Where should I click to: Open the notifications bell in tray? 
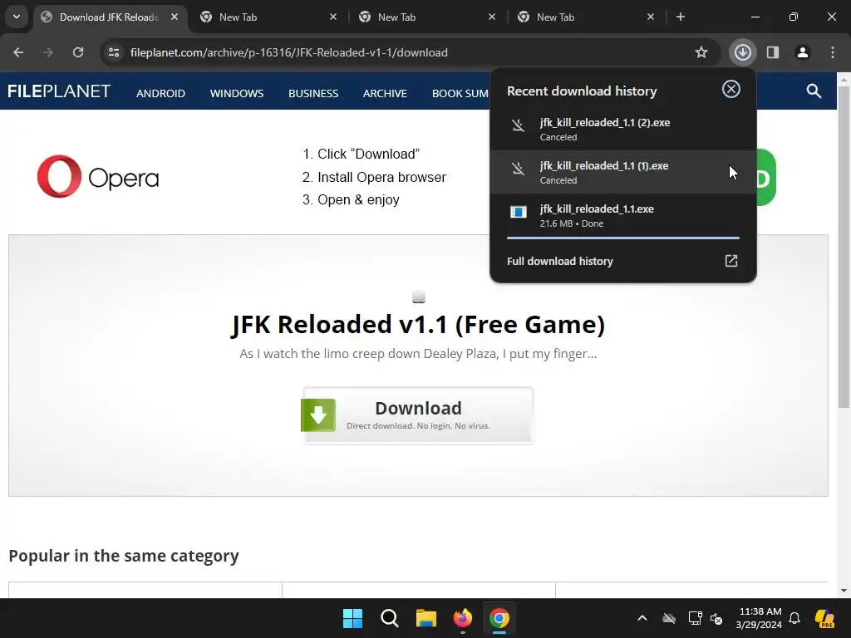pyautogui.click(x=794, y=618)
